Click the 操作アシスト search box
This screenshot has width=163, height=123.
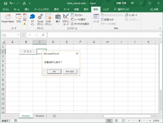point(122,9)
